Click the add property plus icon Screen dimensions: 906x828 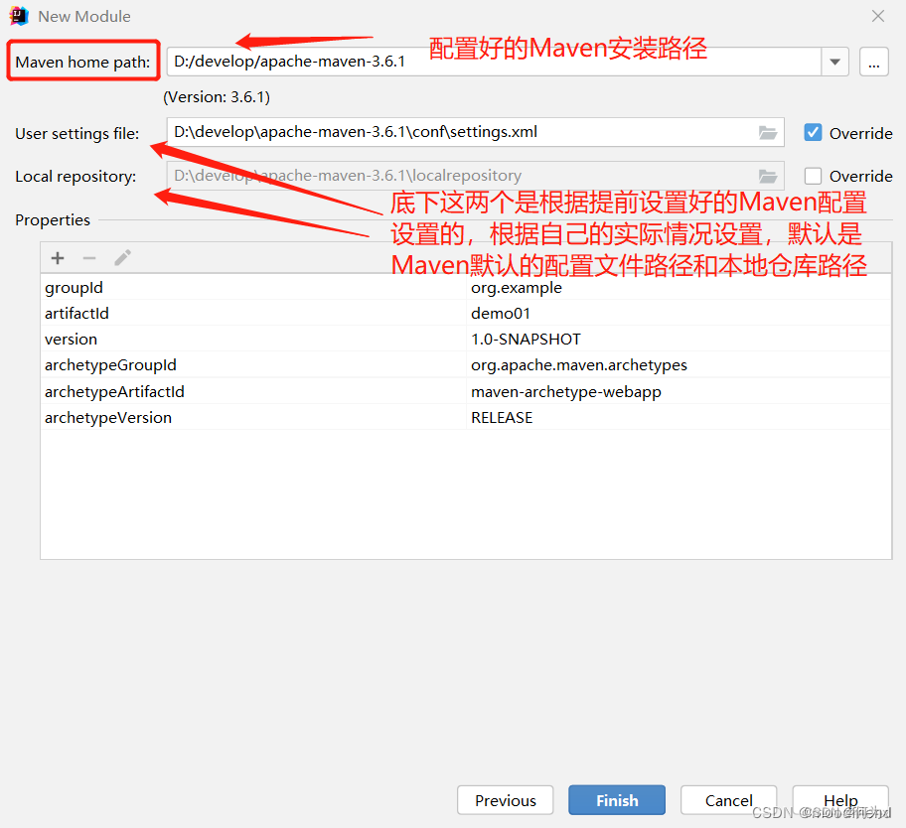pyautogui.click(x=57, y=257)
